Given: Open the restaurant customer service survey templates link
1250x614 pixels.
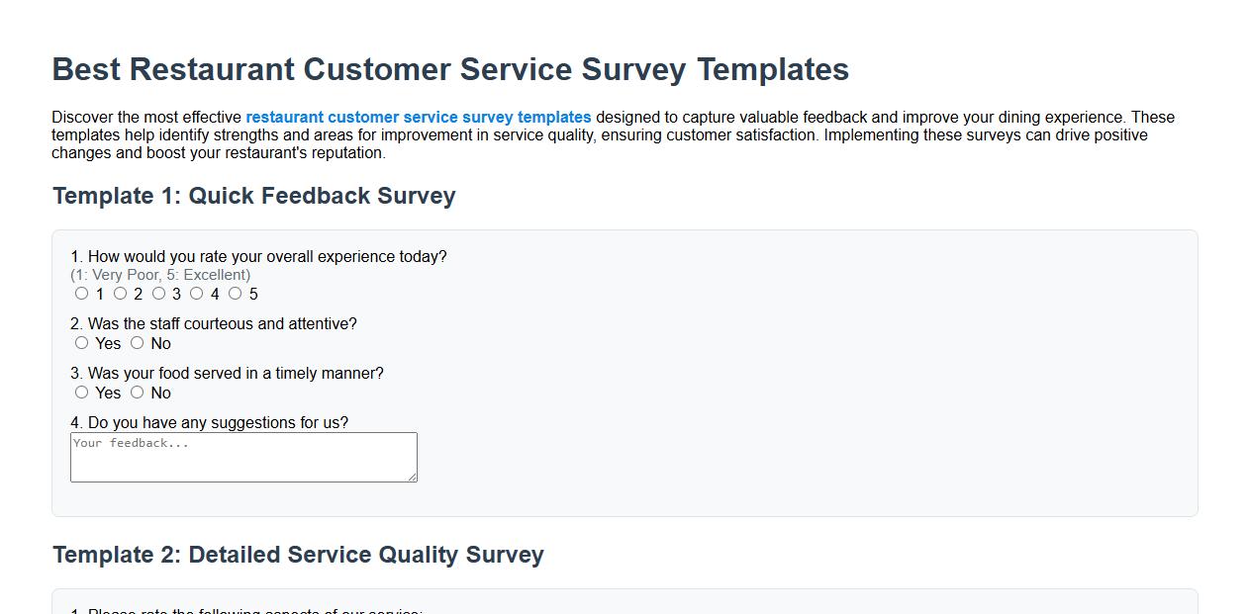Looking at the screenshot, I should click(420, 117).
